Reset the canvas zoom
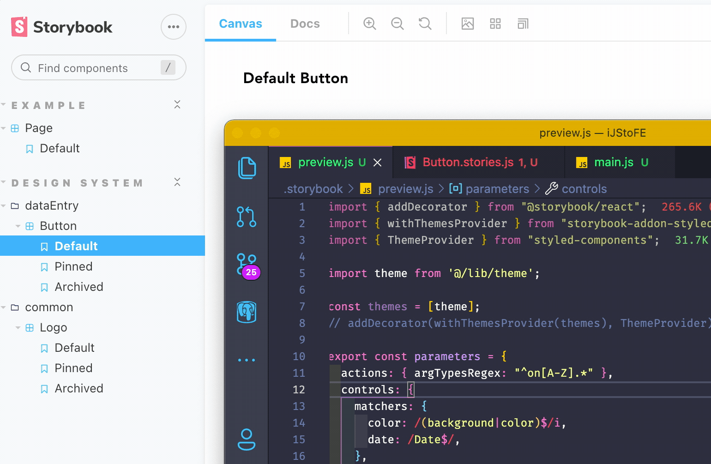Image resolution: width=711 pixels, height=464 pixels. [425, 24]
